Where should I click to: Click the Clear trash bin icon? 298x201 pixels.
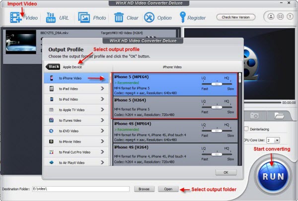[x=119, y=18]
